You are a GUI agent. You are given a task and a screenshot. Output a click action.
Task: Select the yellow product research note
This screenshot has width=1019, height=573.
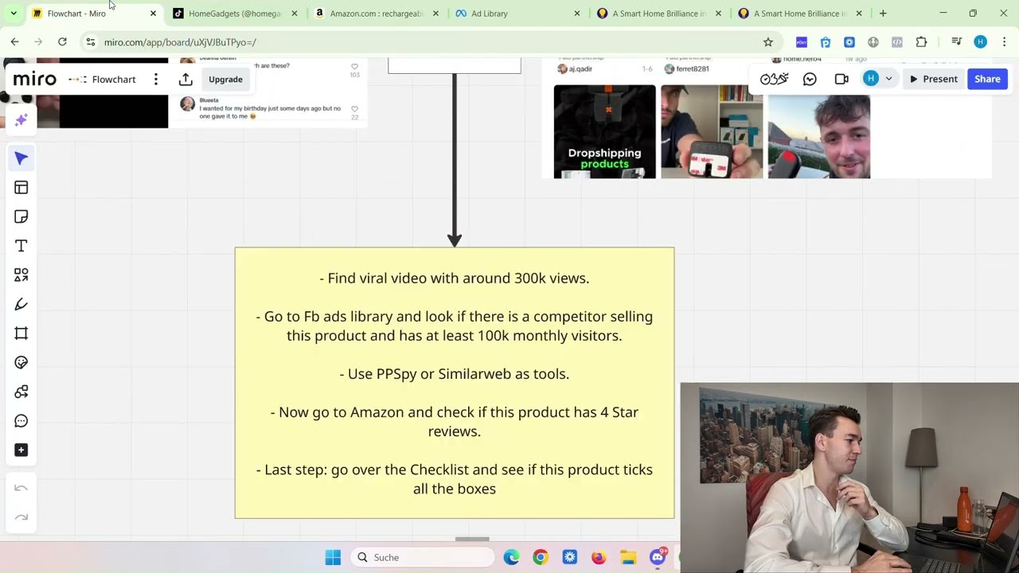pyautogui.click(x=455, y=383)
